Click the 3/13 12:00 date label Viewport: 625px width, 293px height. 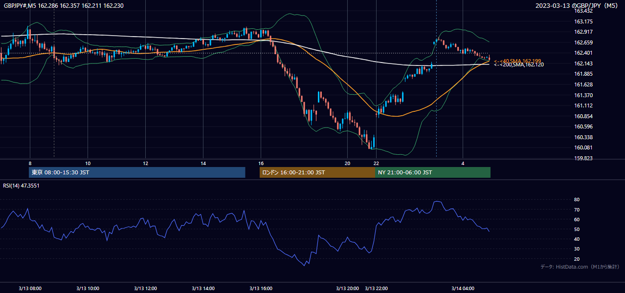pyautogui.click(x=145, y=288)
